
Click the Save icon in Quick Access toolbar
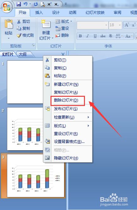[19, 4]
